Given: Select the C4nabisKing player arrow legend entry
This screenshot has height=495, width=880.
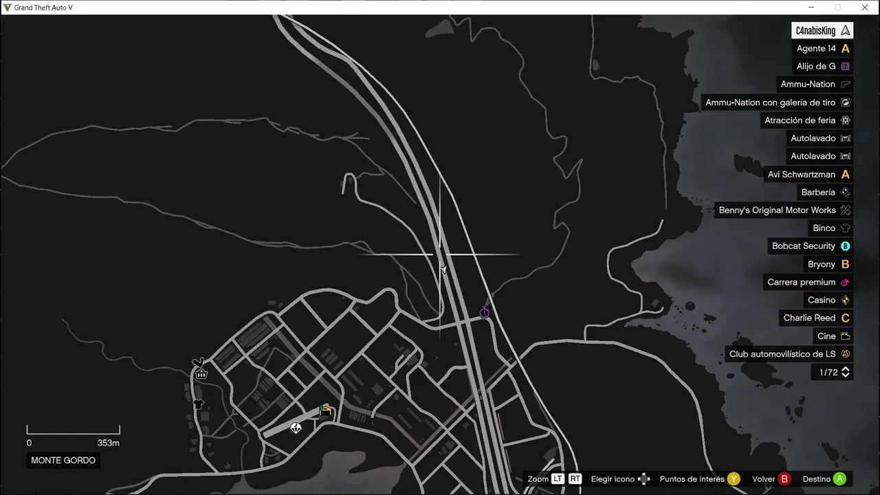Looking at the screenshot, I should pos(823,31).
